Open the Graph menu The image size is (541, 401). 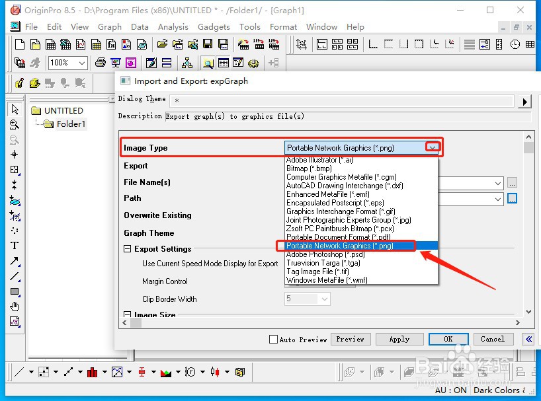(110, 26)
